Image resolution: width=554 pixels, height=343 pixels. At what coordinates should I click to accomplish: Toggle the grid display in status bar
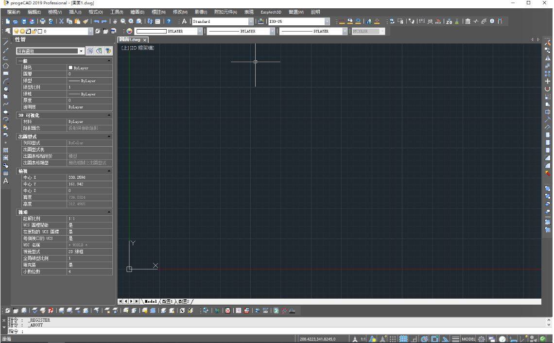(x=403, y=339)
